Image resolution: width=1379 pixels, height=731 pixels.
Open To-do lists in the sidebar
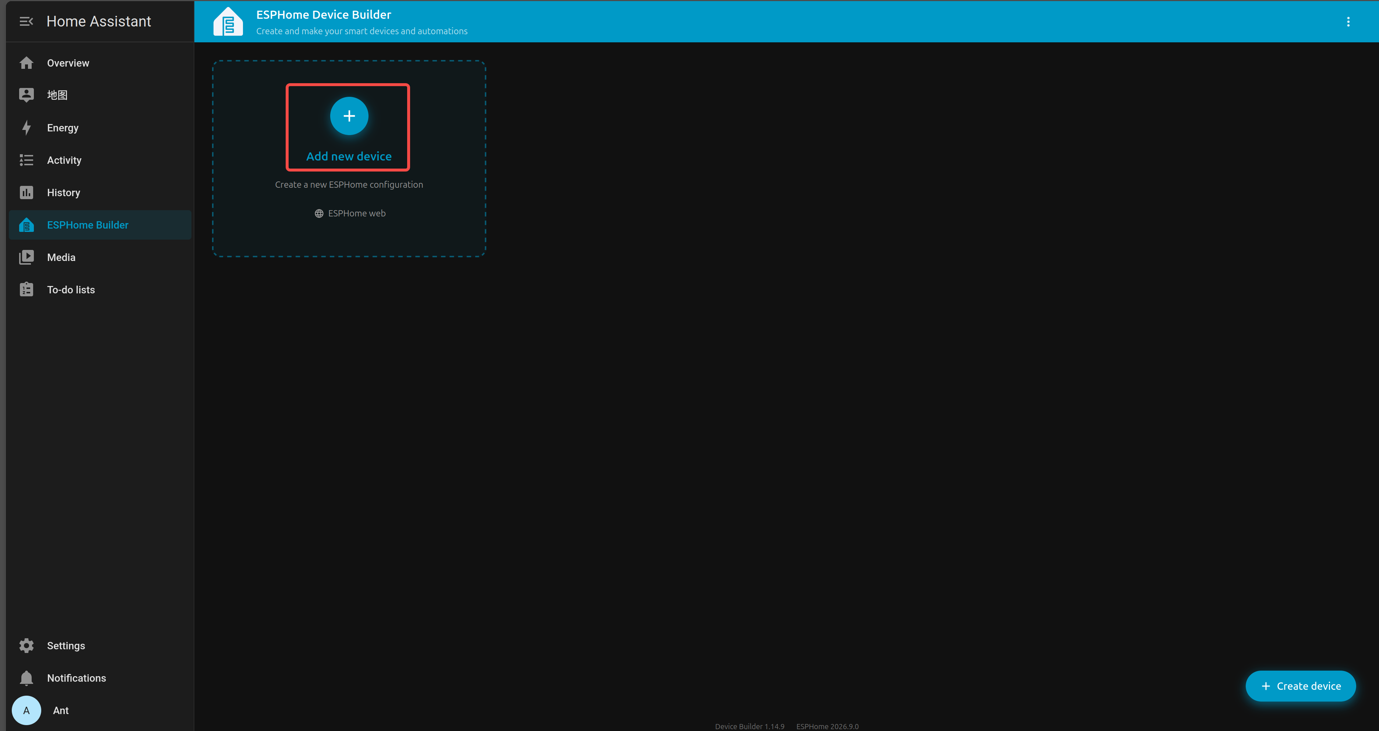tap(100, 290)
